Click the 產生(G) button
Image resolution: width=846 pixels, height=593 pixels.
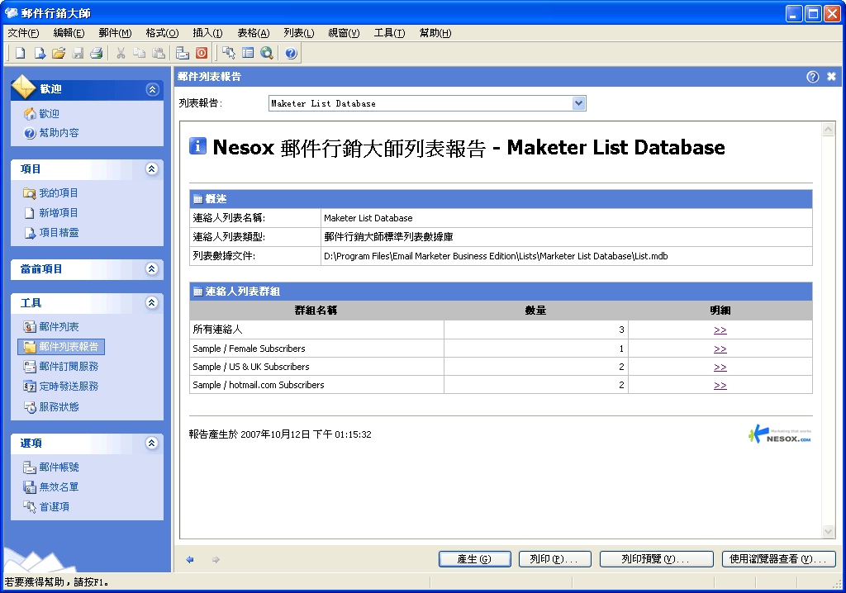click(474, 559)
